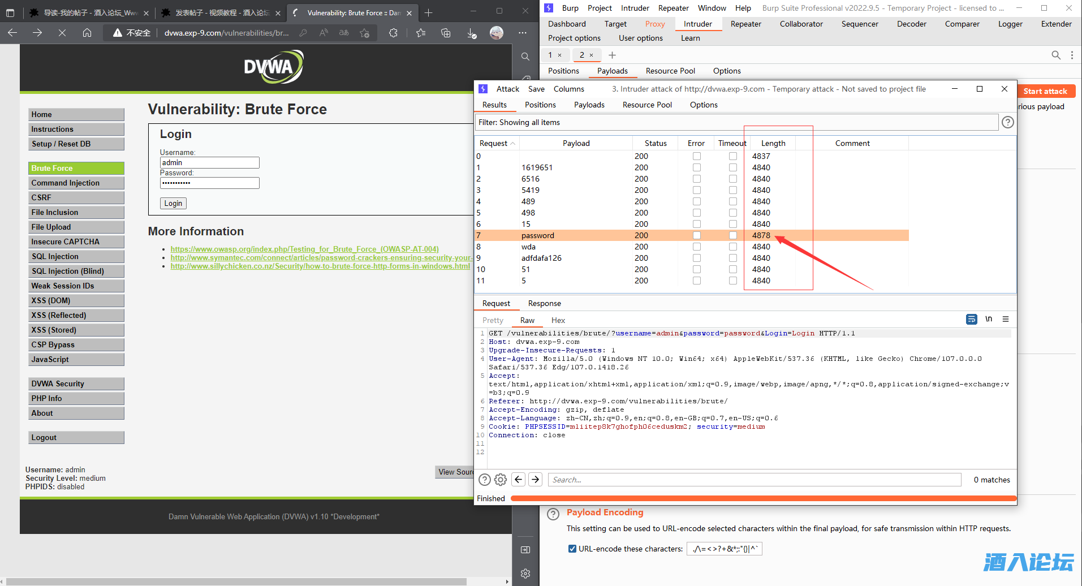Add a new Intruder tab with plus icon
This screenshot has width=1082, height=586.
[612, 55]
